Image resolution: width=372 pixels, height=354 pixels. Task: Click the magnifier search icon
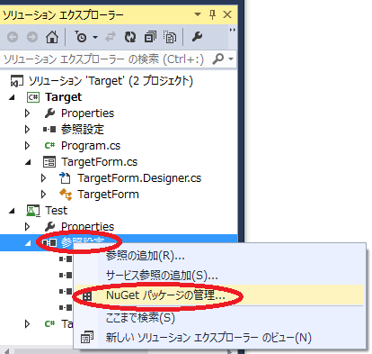217,59
